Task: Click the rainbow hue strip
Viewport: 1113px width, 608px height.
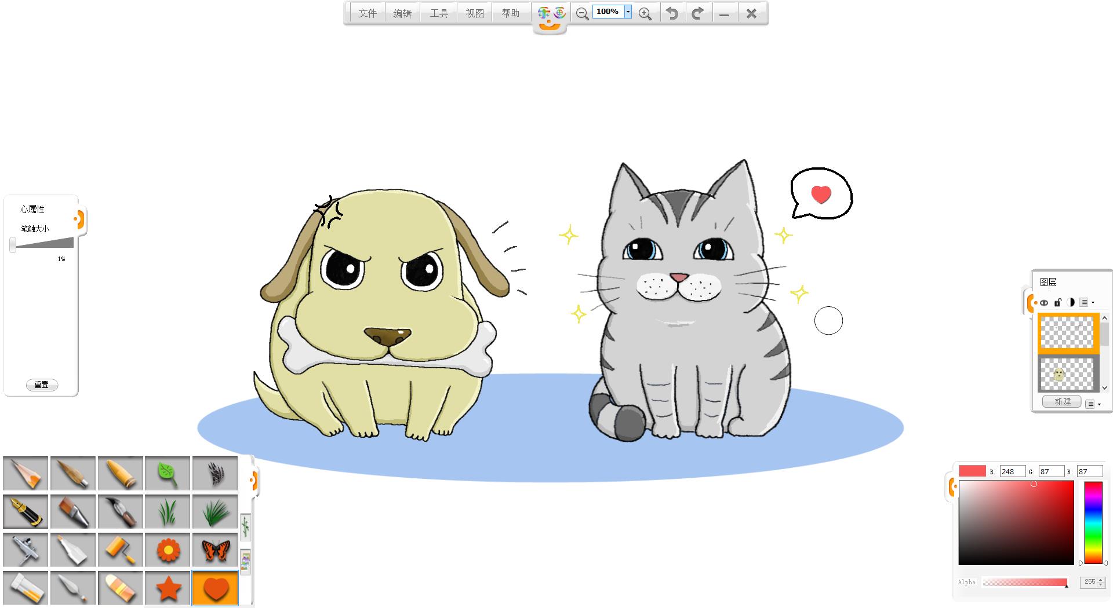Action: (1093, 522)
